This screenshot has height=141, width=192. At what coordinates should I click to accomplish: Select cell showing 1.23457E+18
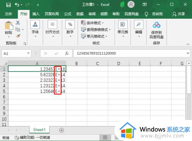[37, 69]
